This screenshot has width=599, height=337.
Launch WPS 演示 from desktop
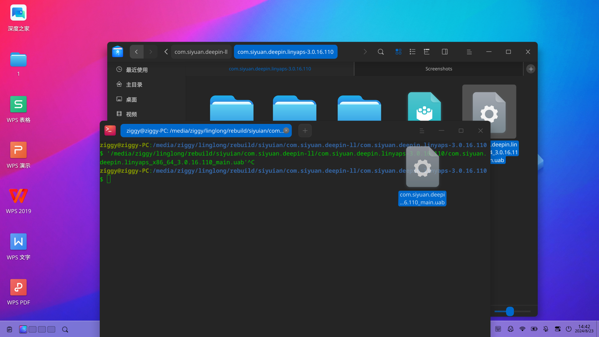point(18,155)
